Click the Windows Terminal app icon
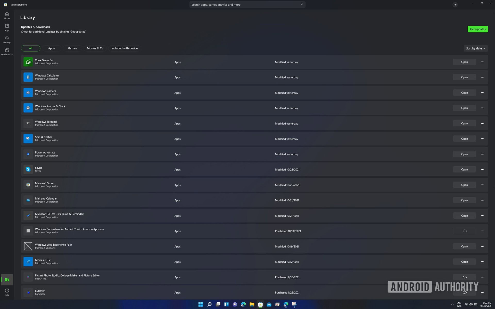This screenshot has height=309, width=495. pyautogui.click(x=28, y=123)
